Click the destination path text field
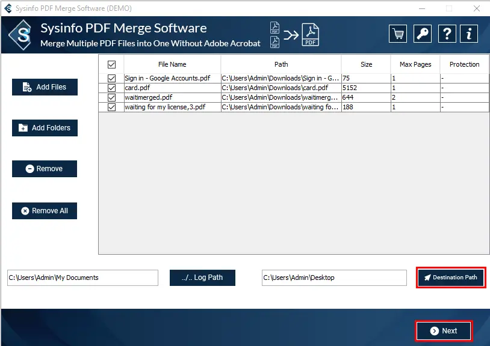The image size is (490, 346). [334, 278]
